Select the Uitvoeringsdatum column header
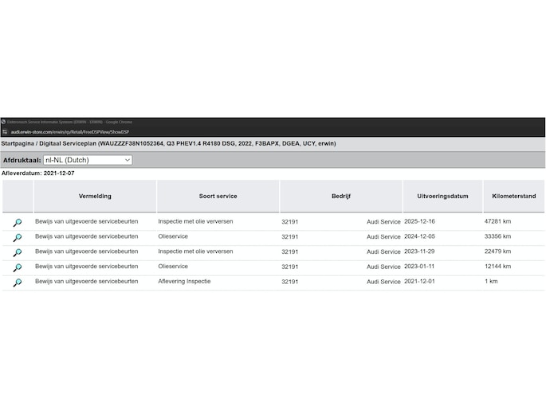Screen dimensions: 546x409 [442, 196]
